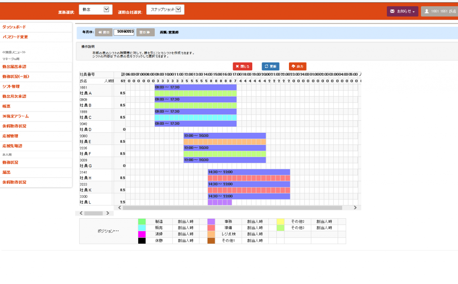The image size is (458, 284).
Task: Go to next day with 翌日 button
Action: pyautogui.click(x=145, y=32)
